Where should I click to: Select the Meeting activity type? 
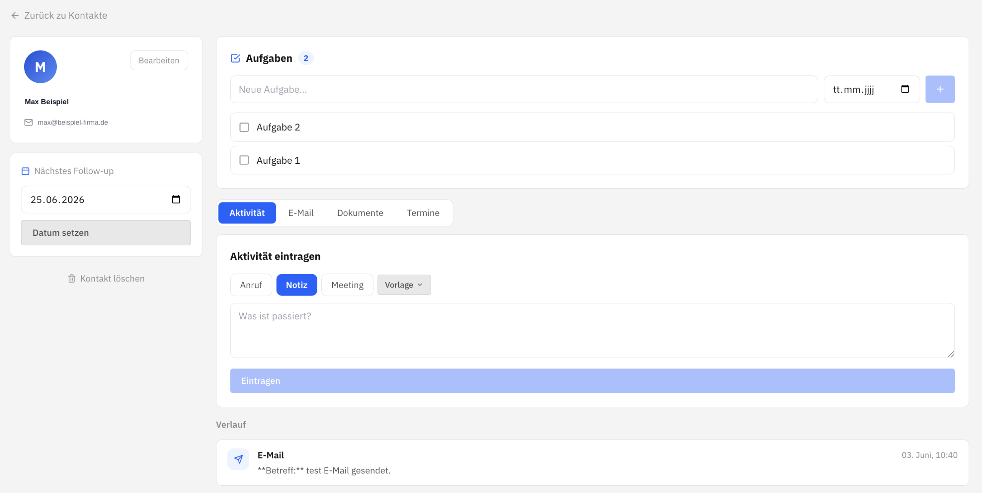pyautogui.click(x=347, y=285)
